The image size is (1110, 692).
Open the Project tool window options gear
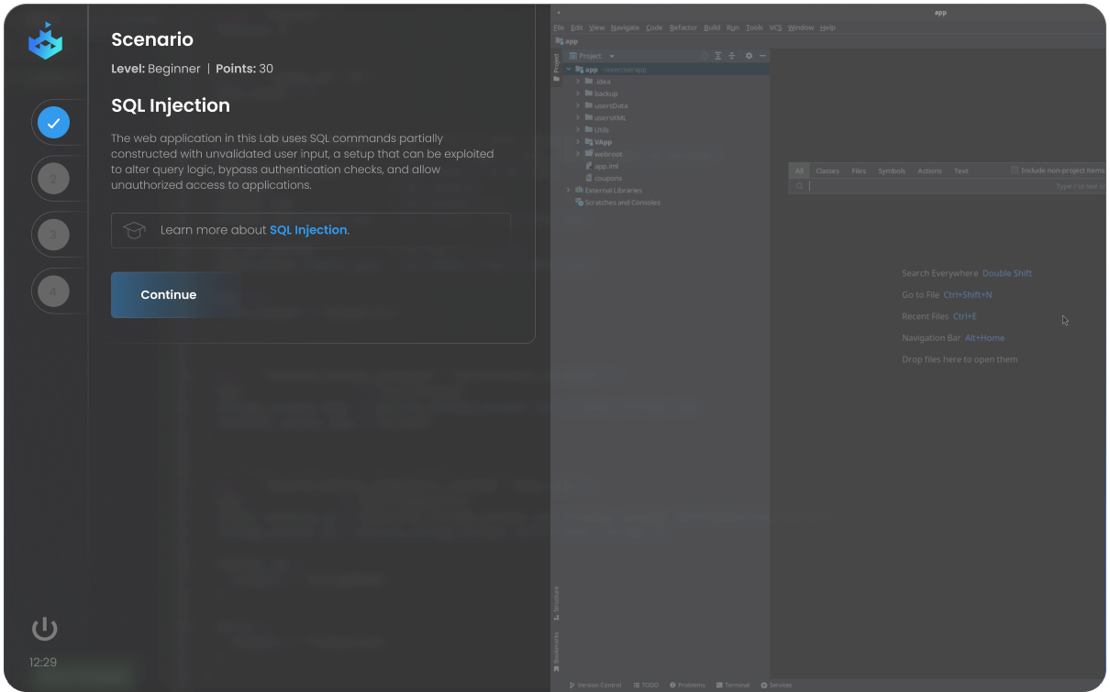tap(749, 56)
